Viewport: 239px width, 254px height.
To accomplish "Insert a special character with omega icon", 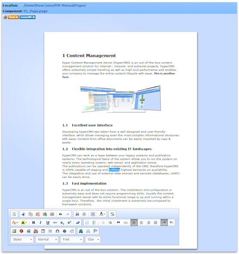I will (57, 231).
